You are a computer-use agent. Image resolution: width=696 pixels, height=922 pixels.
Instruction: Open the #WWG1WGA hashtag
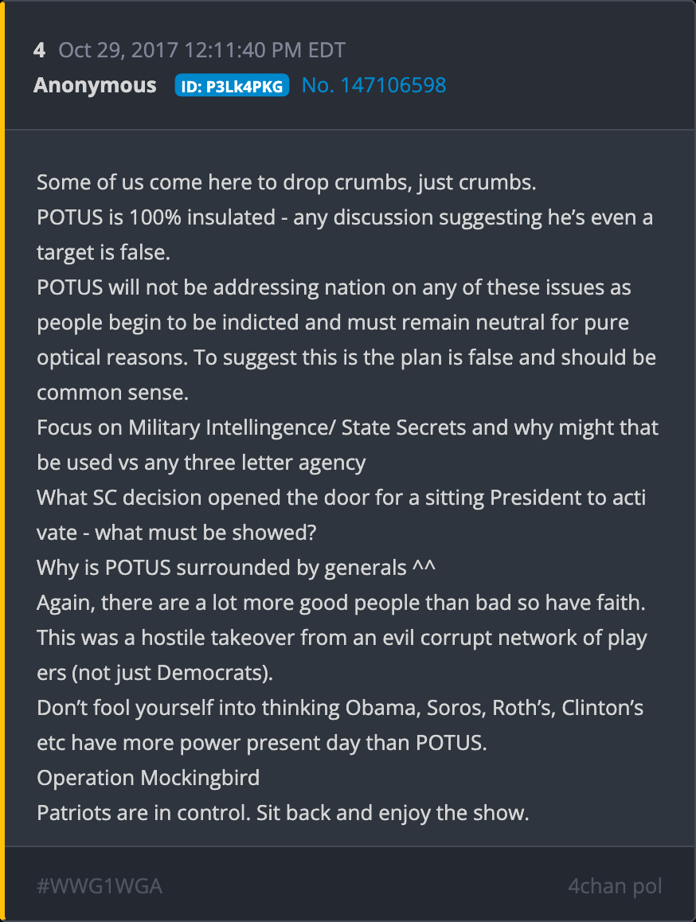tap(100, 886)
